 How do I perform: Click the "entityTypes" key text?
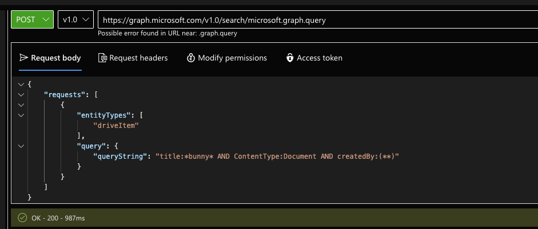tap(104, 115)
